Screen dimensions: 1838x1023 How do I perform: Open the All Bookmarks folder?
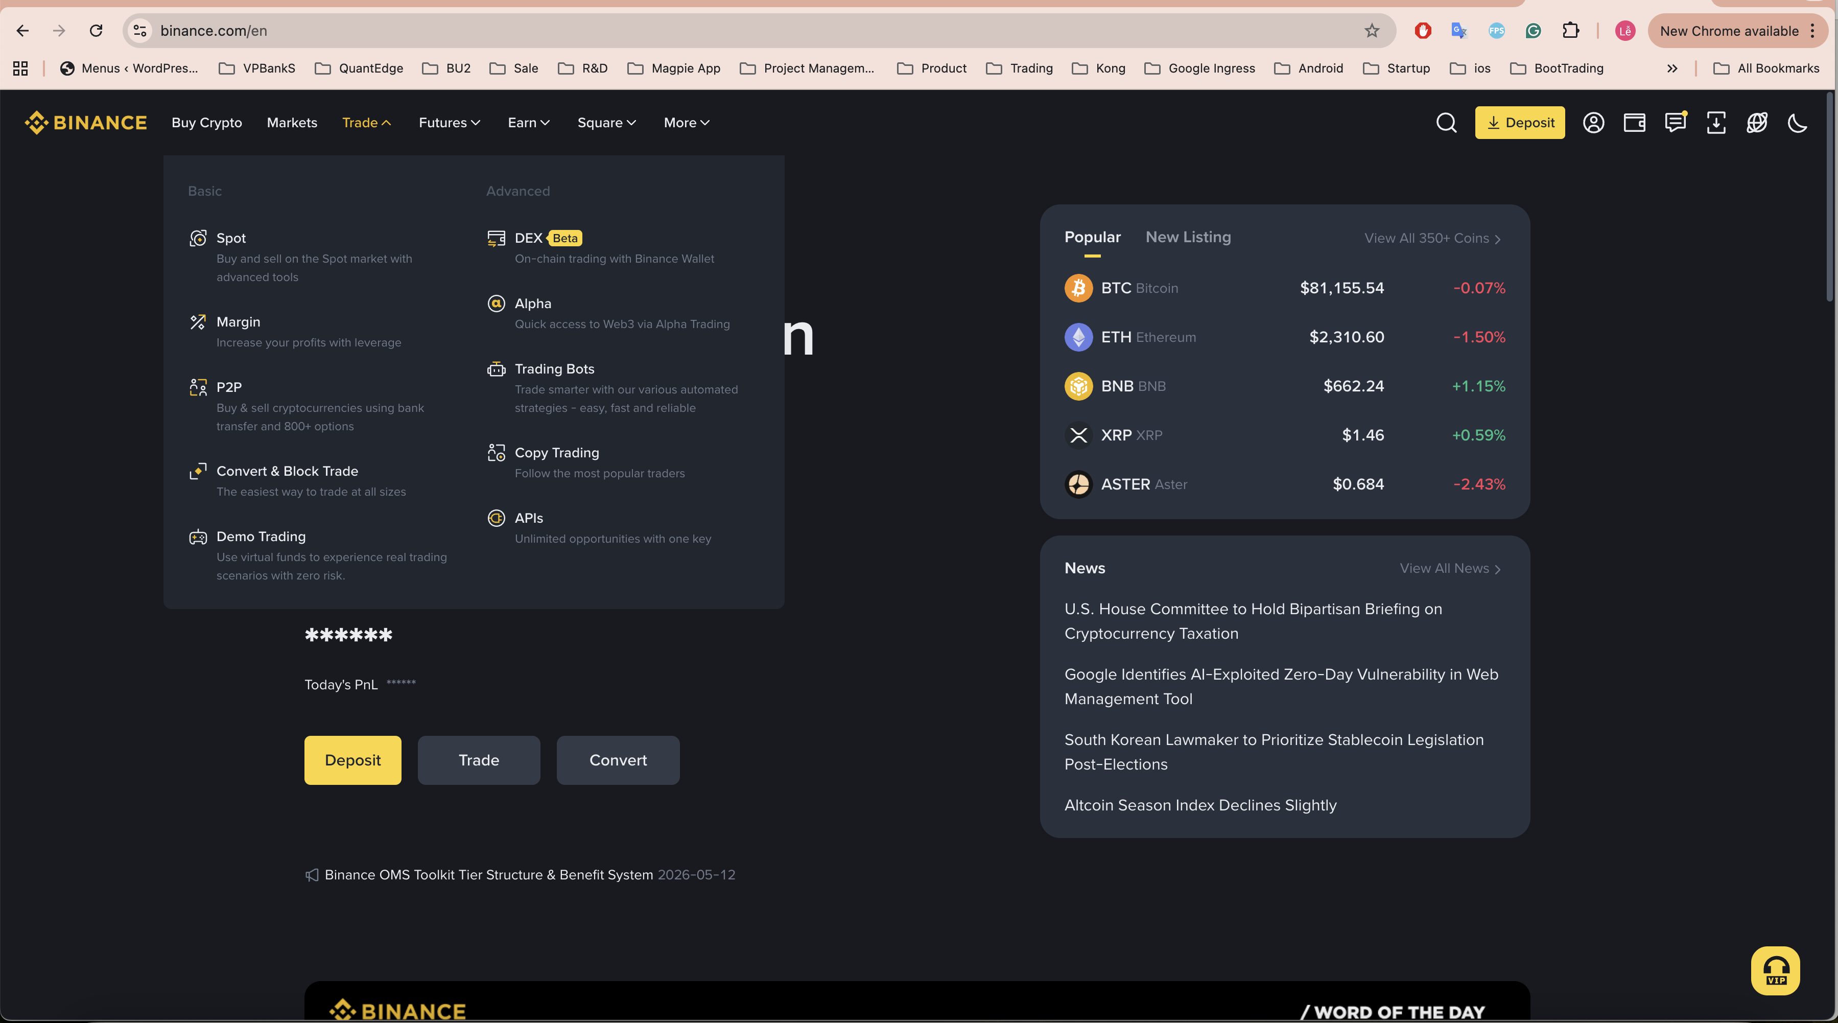[x=1766, y=68]
